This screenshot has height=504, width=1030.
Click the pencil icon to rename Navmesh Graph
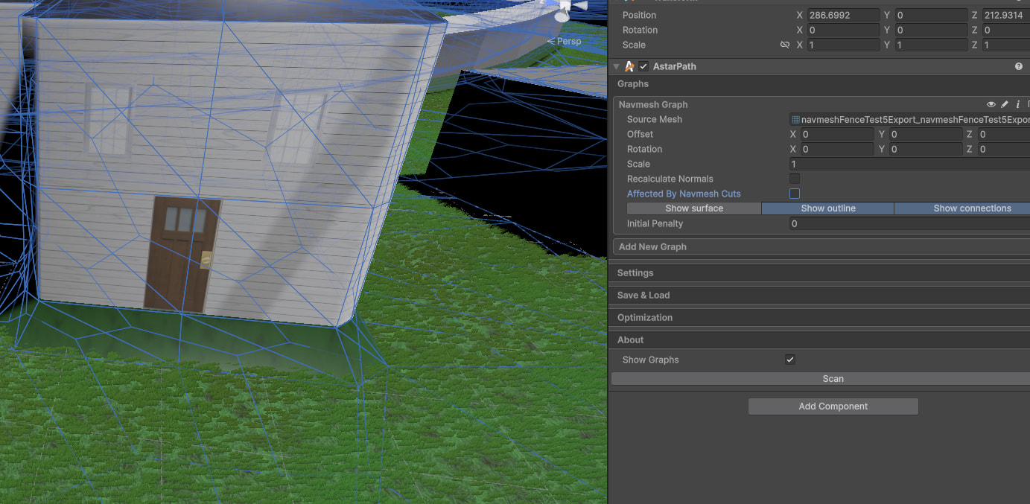pos(1004,105)
